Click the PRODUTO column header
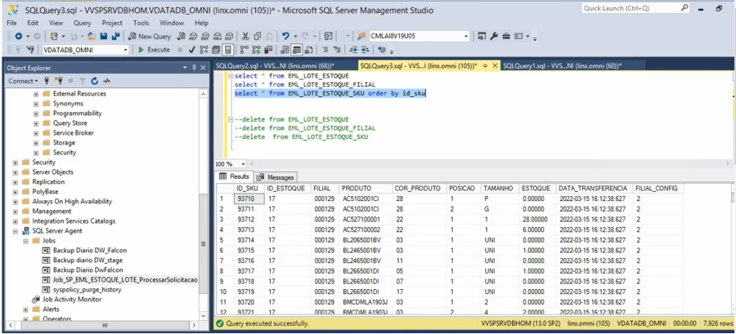The image size is (736, 334). tap(357, 188)
